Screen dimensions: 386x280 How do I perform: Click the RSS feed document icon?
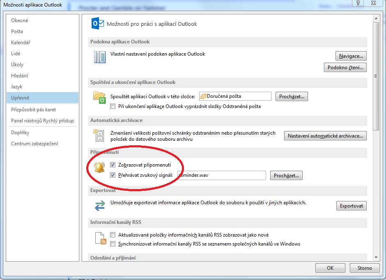[101, 238]
